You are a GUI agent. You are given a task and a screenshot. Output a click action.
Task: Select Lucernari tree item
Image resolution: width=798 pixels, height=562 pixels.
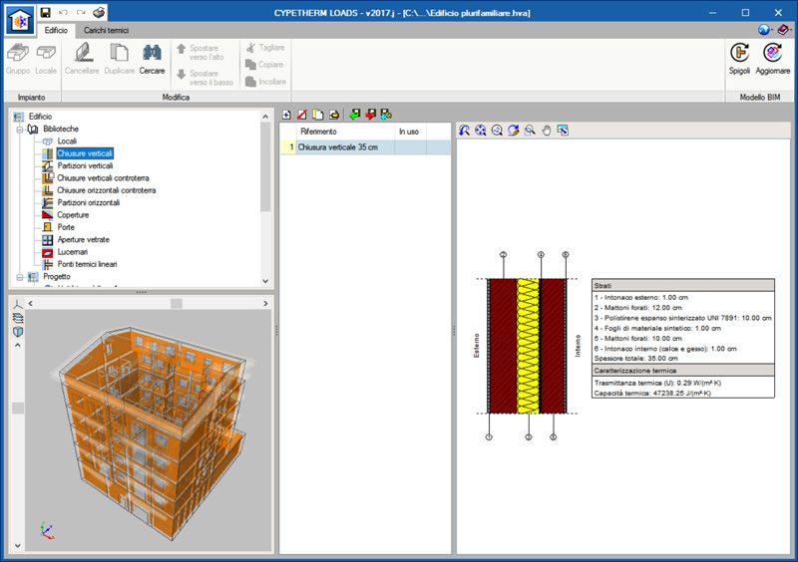(x=72, y=252)
